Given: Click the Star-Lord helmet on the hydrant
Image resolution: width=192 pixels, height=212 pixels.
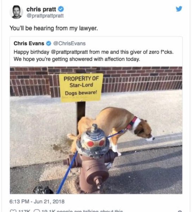Looking at the screenshot, I should pyautogui.click(x=93, y=141).
